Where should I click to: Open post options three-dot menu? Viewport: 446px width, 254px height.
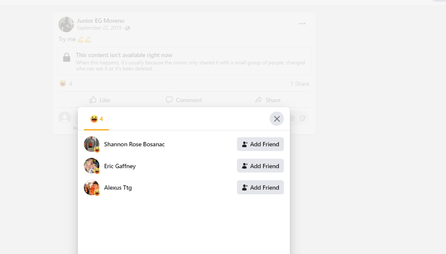point(302,24)
